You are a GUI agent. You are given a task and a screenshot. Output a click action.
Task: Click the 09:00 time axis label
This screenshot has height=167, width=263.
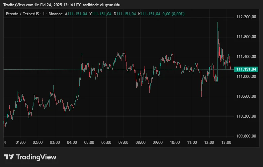click(x=157, y=142)
